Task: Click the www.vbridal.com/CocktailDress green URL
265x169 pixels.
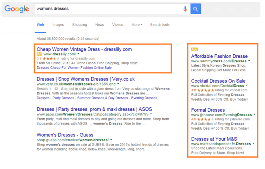Action: [218, 86]
